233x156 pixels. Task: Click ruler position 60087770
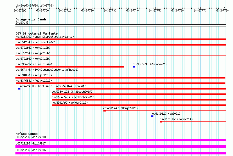coord(200,10)
